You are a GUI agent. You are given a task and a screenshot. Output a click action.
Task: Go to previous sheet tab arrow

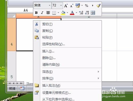tap(14, 83)
